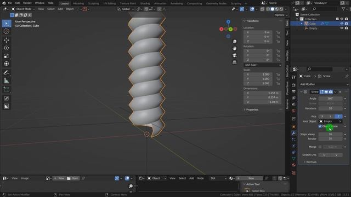The height and width of the screenshot is (197, 351).
Task: Switch to the Modeling workspace tab
Action: 78,3
